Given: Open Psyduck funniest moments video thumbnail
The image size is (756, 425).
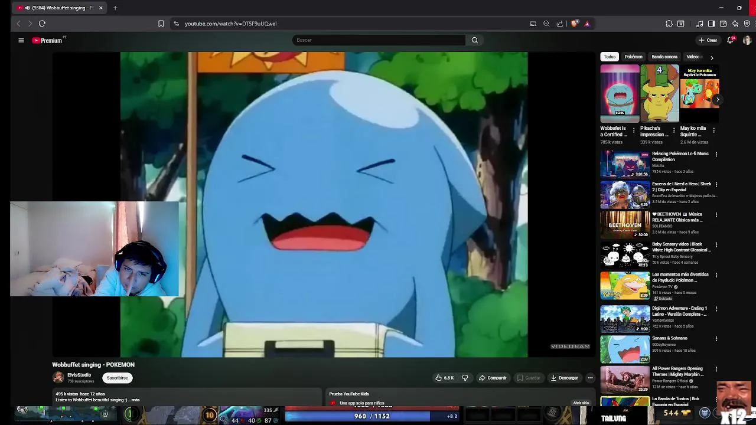Looking at the screenshot, I should pyautogui.click(x=625, y=285).
